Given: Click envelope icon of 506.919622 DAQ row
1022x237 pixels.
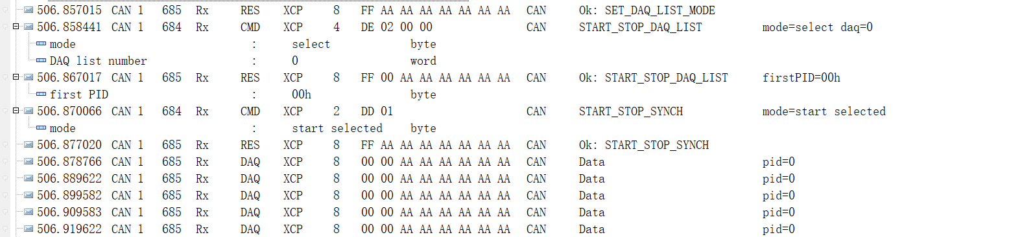Looking at the screenshot, I should (29, 229).
